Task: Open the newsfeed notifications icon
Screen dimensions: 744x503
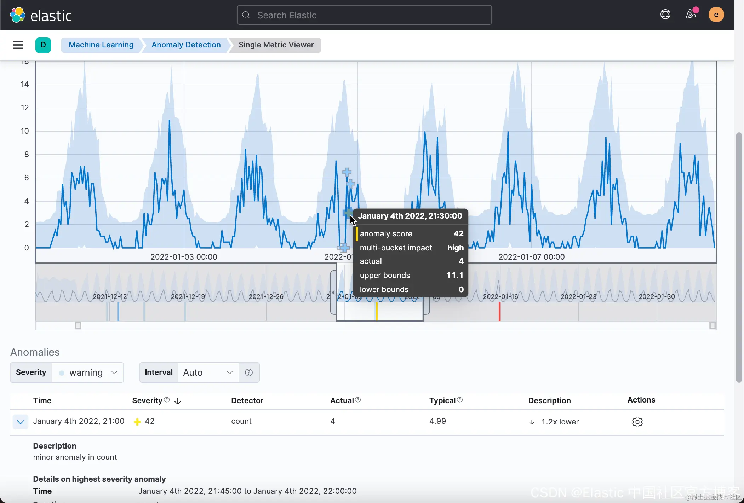Action: pyautogui.click(x=691, y=15)
